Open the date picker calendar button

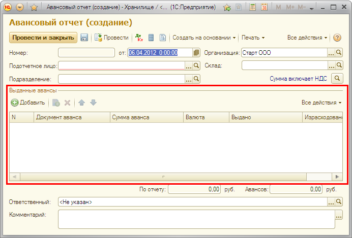pyautogui.click(x=196, y=53)
